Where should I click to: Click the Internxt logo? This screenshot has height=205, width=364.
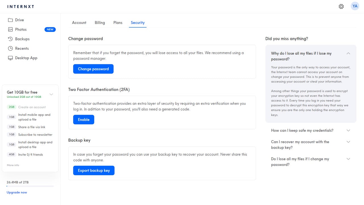pos(20,6)
